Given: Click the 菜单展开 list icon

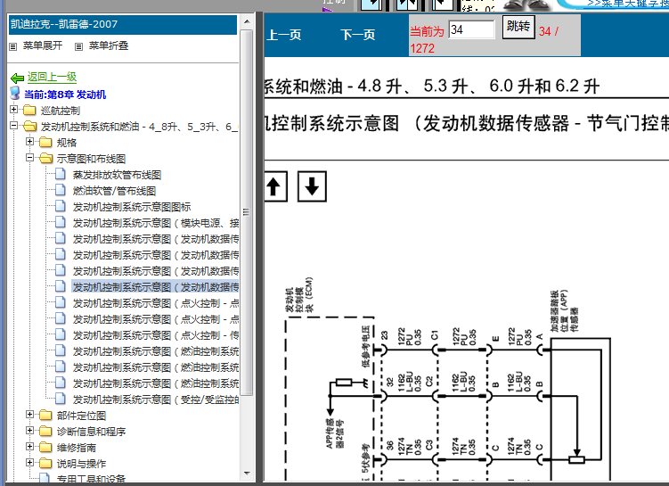Looking at the screenshot, I should click(x=13, y=46).
